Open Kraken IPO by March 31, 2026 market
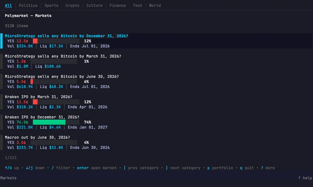Screen dimensions: 313x187 39,97
